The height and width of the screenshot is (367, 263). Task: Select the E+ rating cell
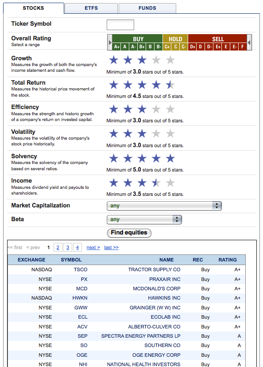point(218,47)
